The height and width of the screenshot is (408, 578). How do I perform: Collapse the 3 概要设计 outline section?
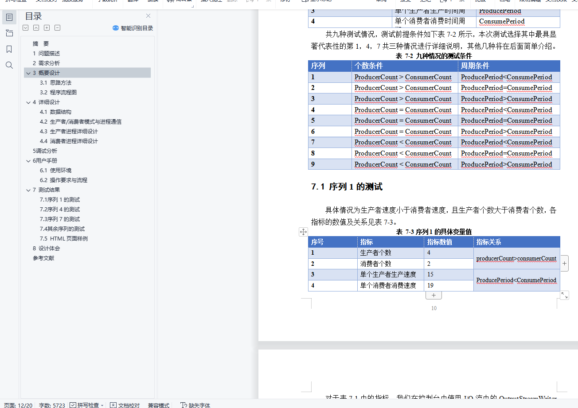[x=28, y=73]
